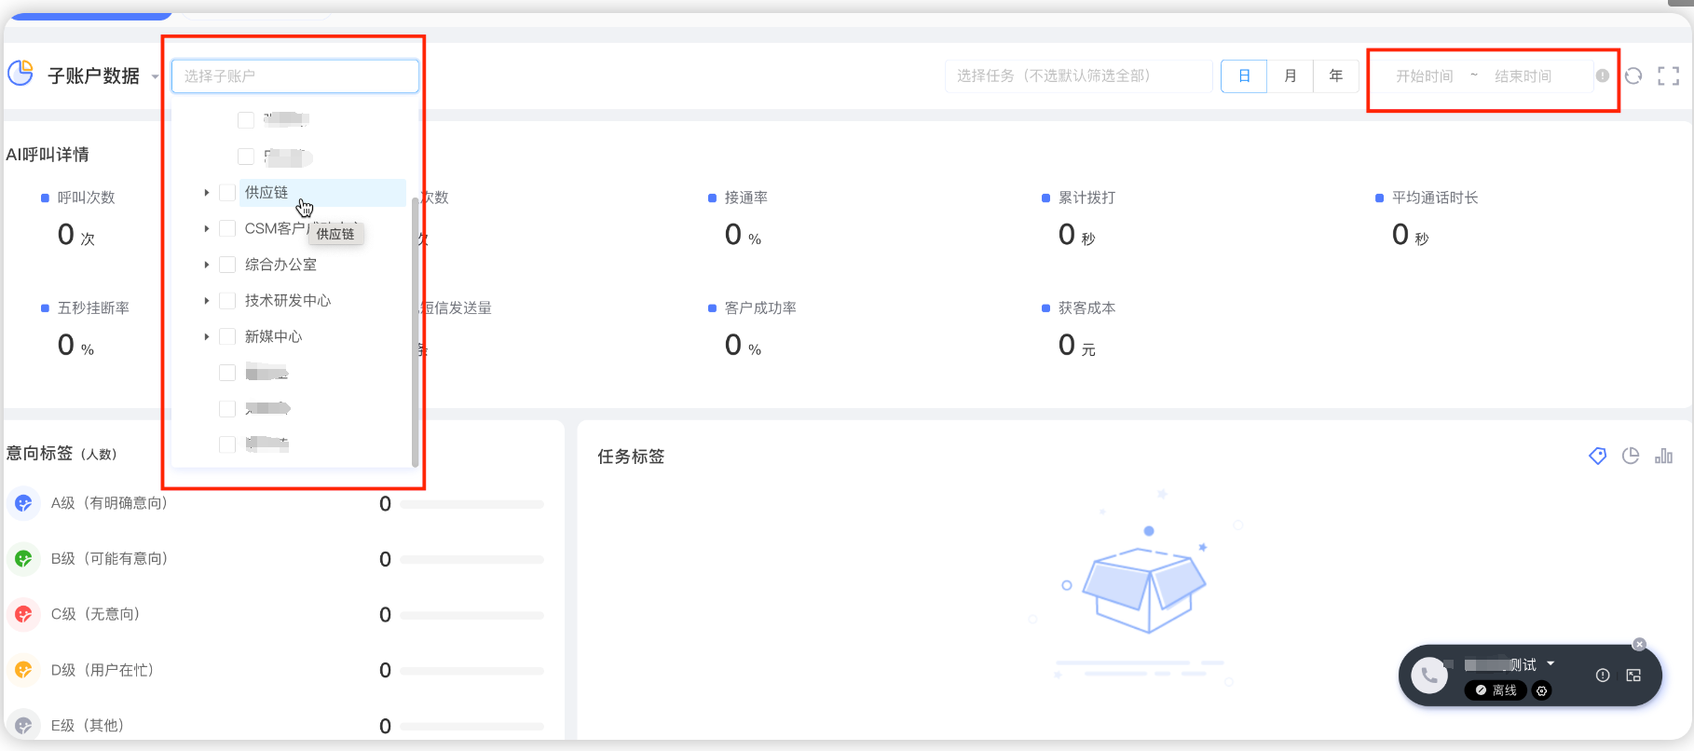Switch 任务标签 to bar chart view
The image size is (1694, 751).
tap(1663, 456)
